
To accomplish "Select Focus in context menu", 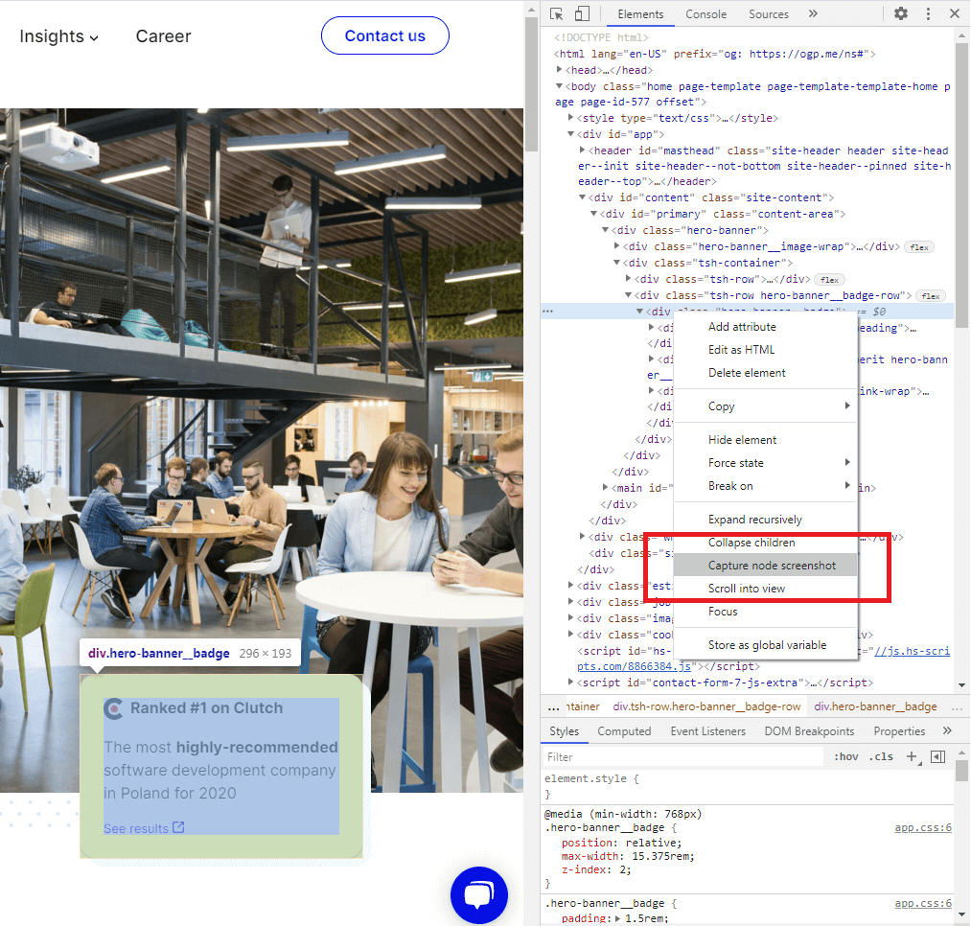I will coord(766,612).
